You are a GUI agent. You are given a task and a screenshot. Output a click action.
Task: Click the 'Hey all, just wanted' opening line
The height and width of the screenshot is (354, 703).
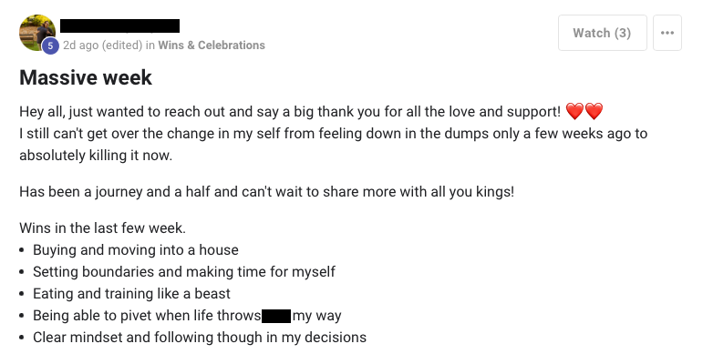[290, 111]
